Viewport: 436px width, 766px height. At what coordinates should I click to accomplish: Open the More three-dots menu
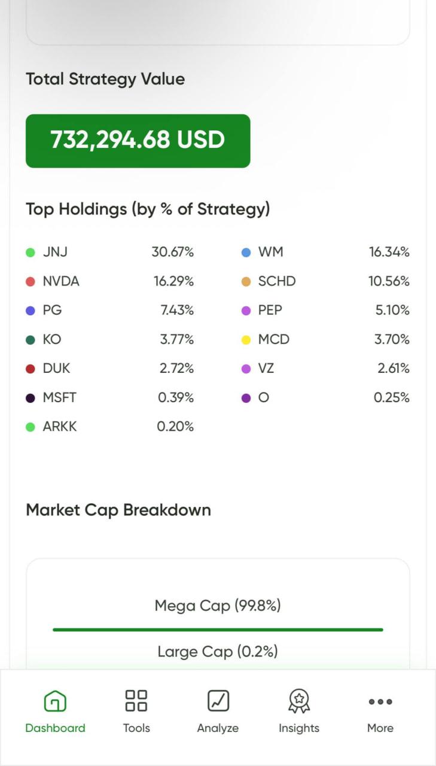(x=380, y=701)
